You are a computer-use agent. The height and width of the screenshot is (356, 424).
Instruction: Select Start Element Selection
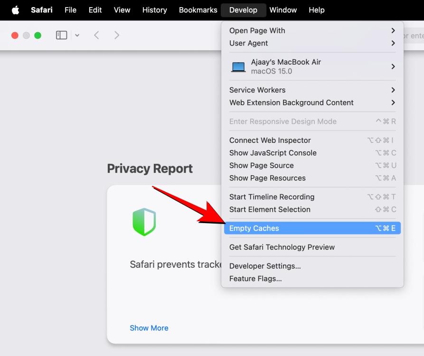312,209
